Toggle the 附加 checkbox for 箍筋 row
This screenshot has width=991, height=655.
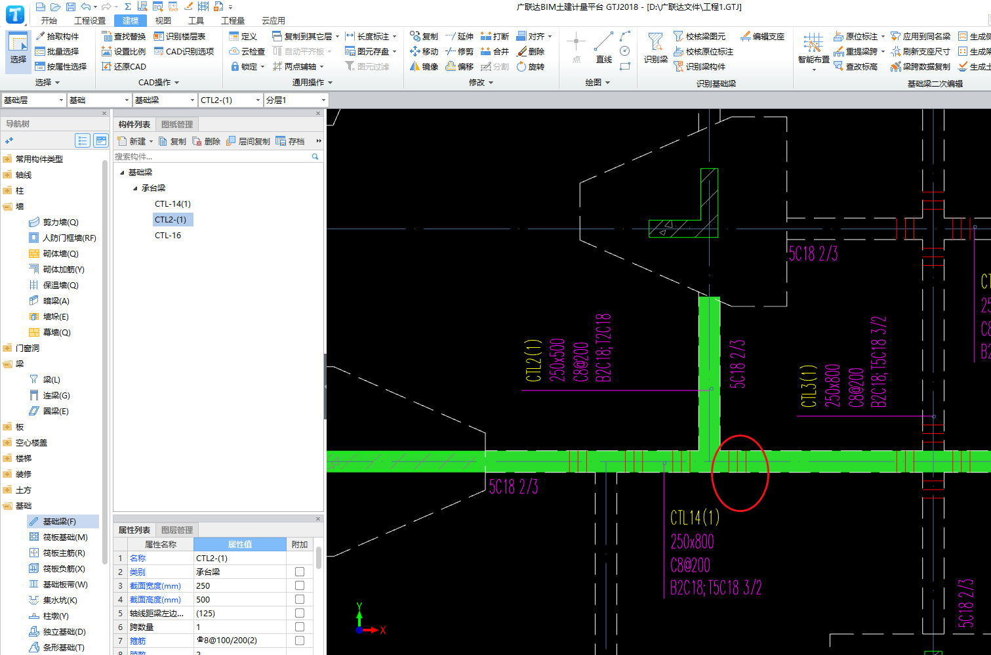click(300, 641)
